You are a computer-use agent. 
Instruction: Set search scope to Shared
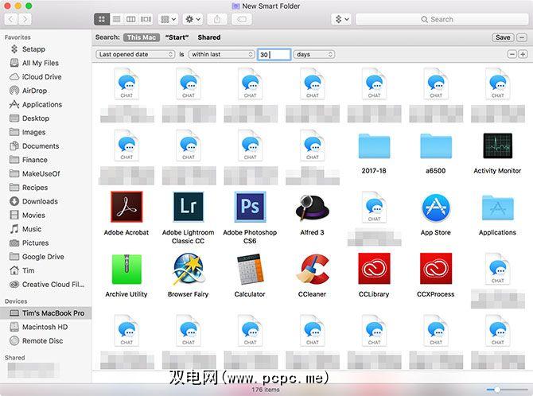pos(209,37)
